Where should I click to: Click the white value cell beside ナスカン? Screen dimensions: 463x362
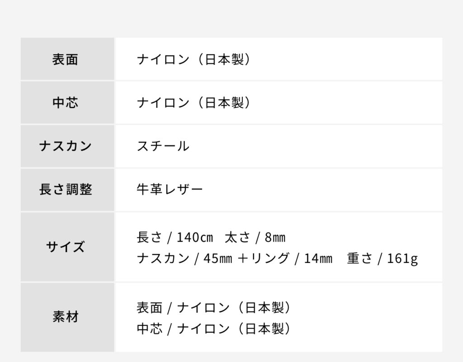point(279,146)
